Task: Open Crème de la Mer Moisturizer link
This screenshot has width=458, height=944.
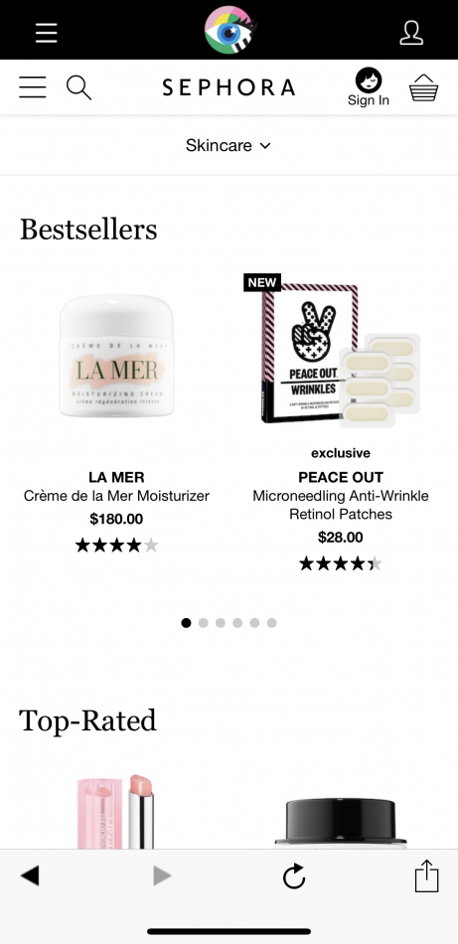Action: point(117,496)
